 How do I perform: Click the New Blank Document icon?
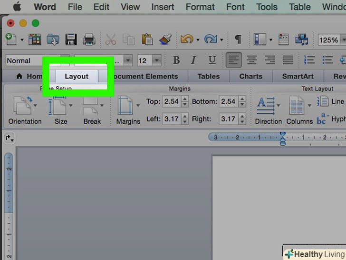click(x=11, y=40)
